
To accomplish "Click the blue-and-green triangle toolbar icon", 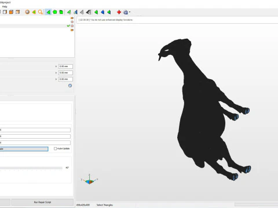I will 75,12.
